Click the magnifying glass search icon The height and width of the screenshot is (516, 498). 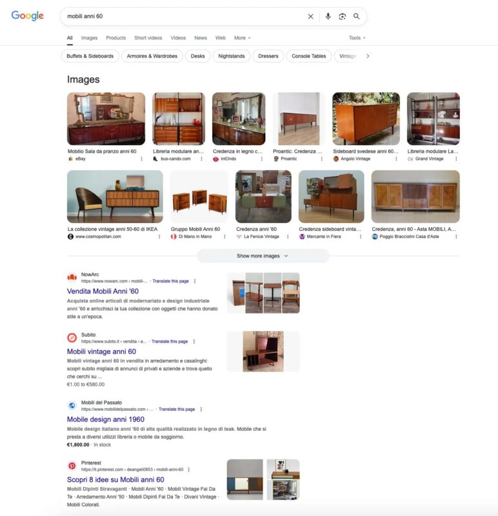pyautogui.click(x=357, y=17)
